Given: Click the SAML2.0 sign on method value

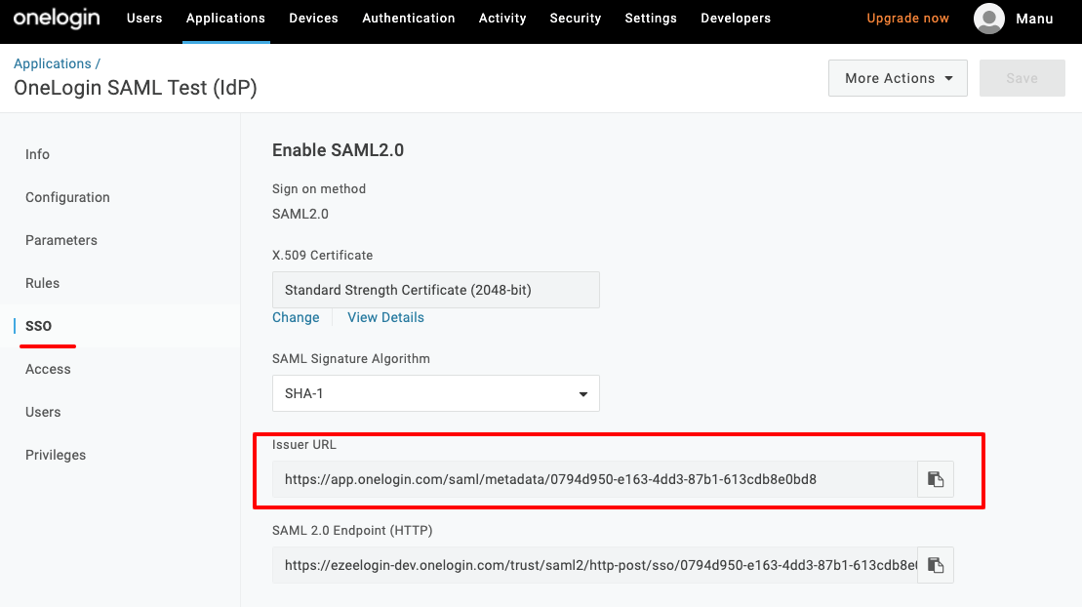Looking at the screenshot, I should [301, 214].
